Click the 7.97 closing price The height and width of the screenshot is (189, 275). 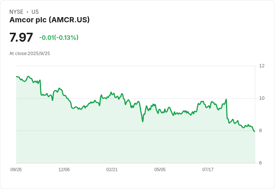[21, 38]
